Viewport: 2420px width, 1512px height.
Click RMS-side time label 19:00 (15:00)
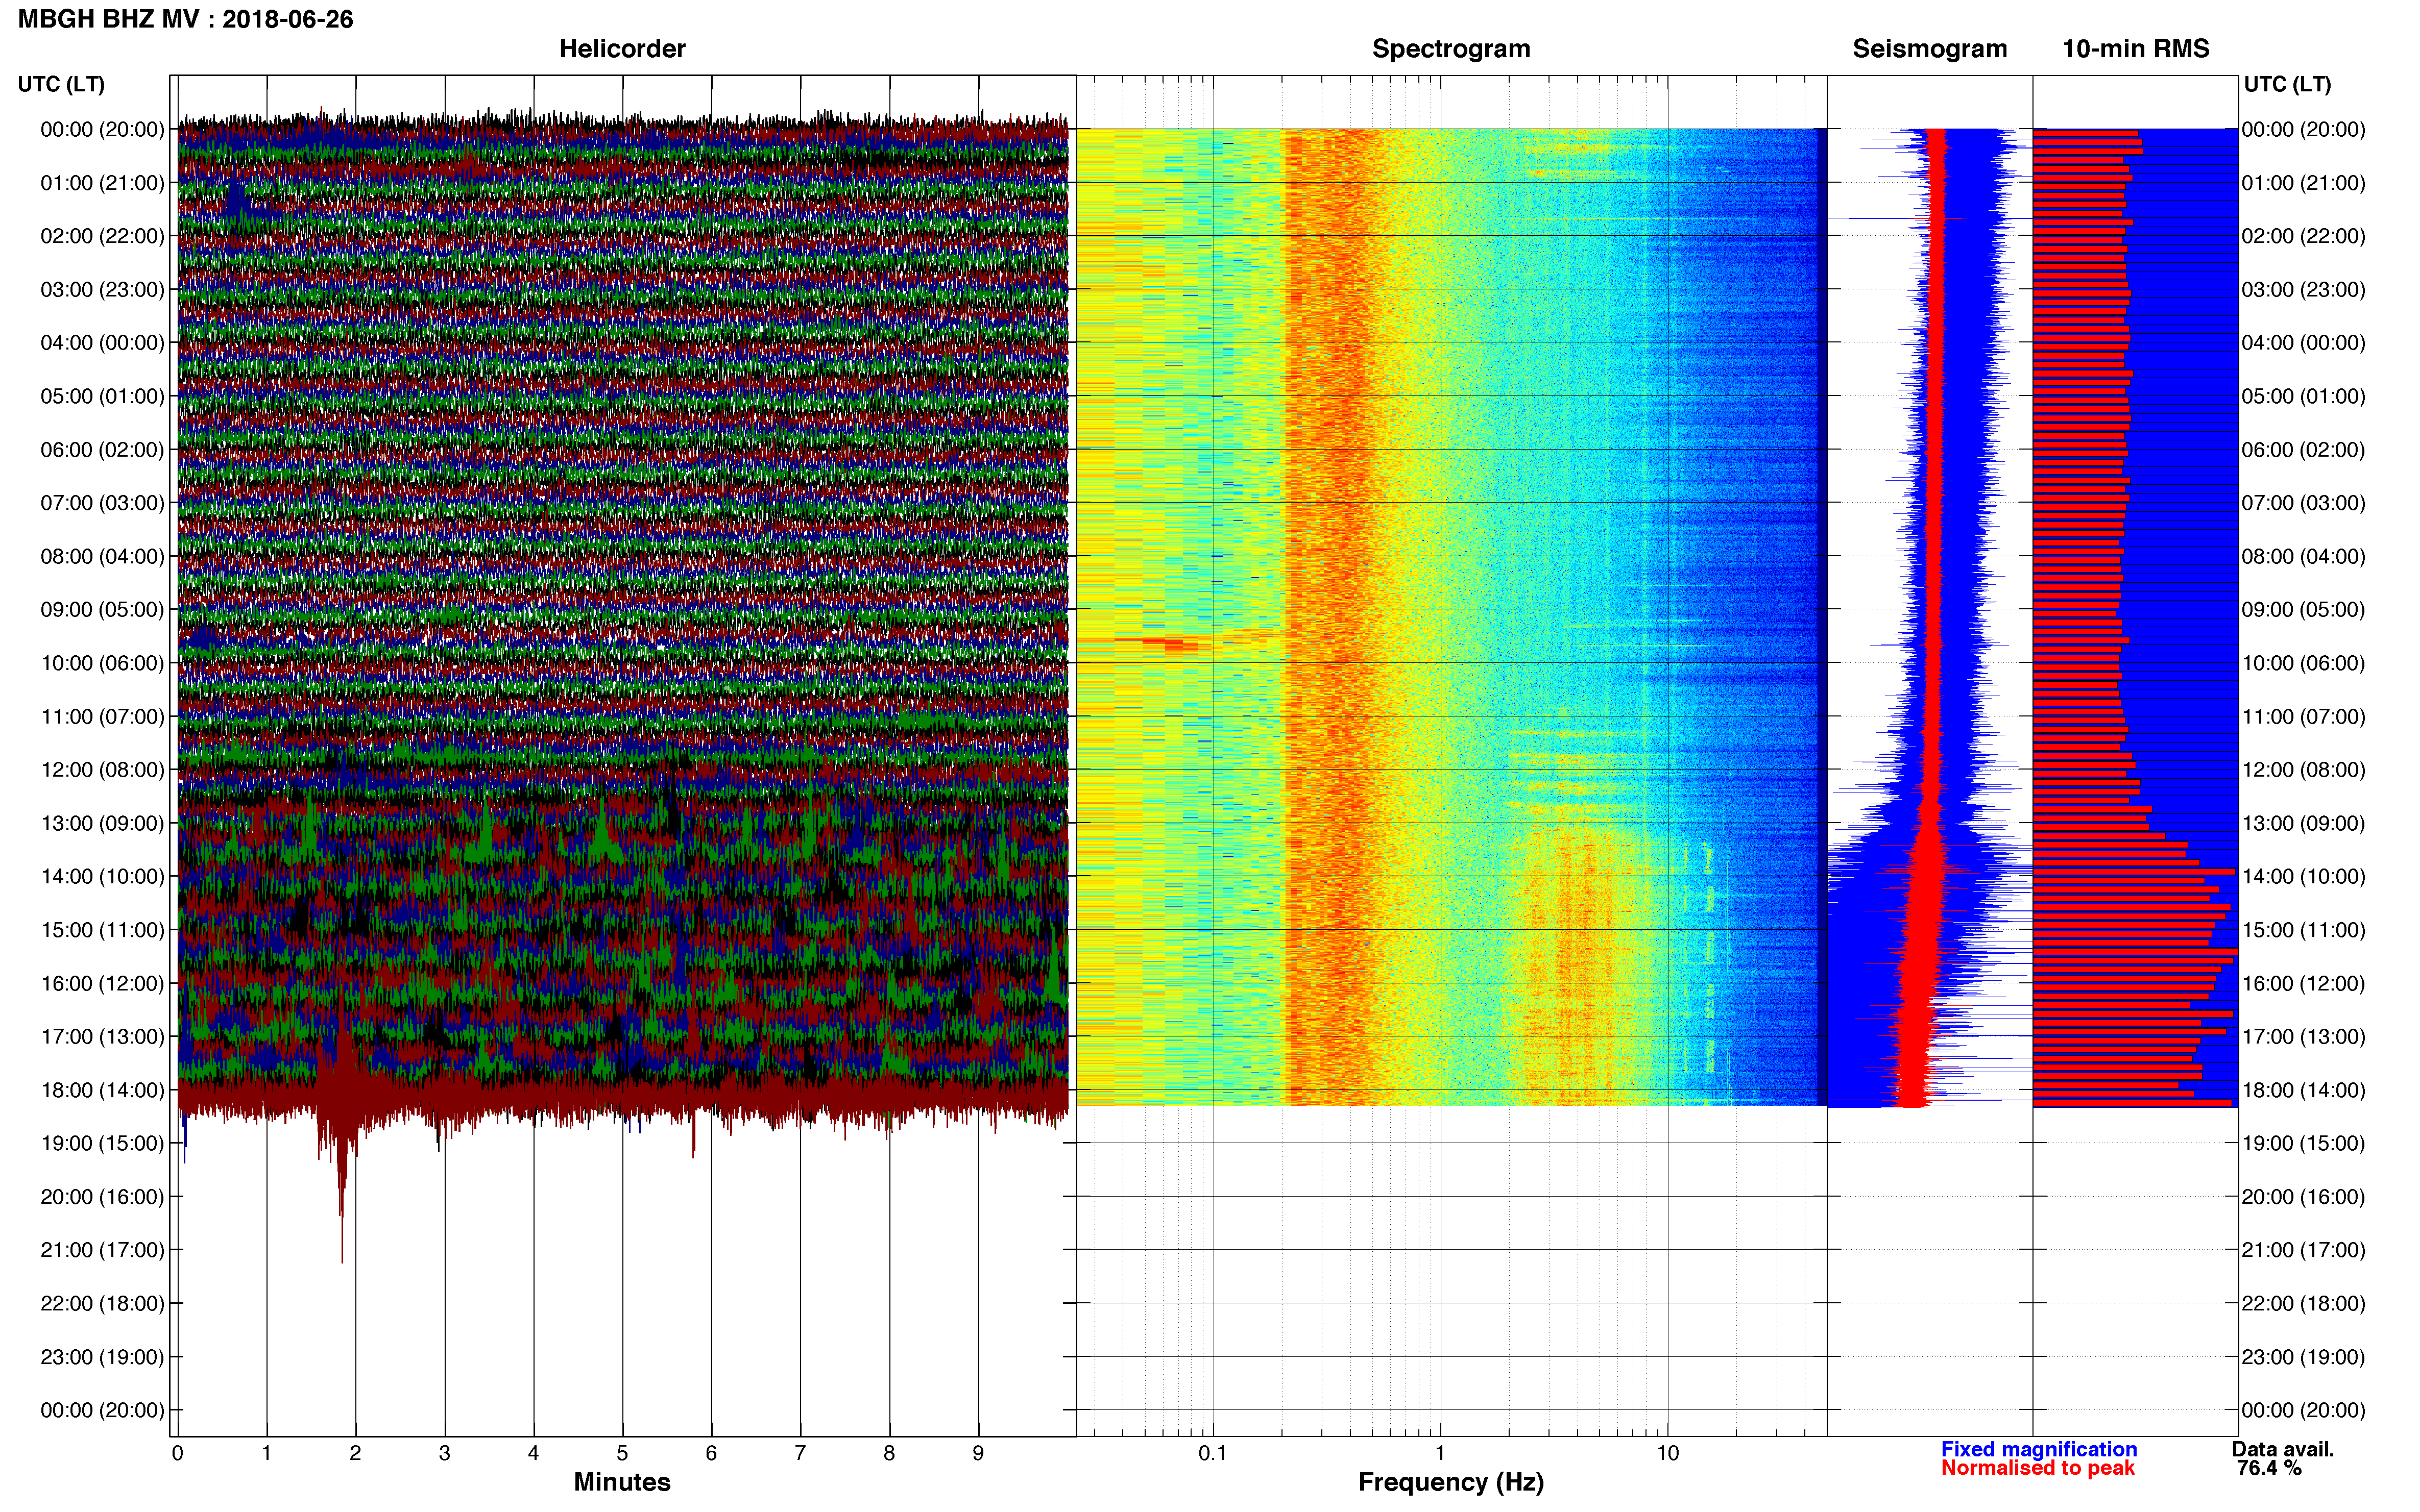point(2303,1143)
